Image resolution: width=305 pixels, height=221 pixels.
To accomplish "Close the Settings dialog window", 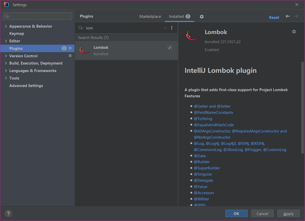I will [x=297, y=4].
